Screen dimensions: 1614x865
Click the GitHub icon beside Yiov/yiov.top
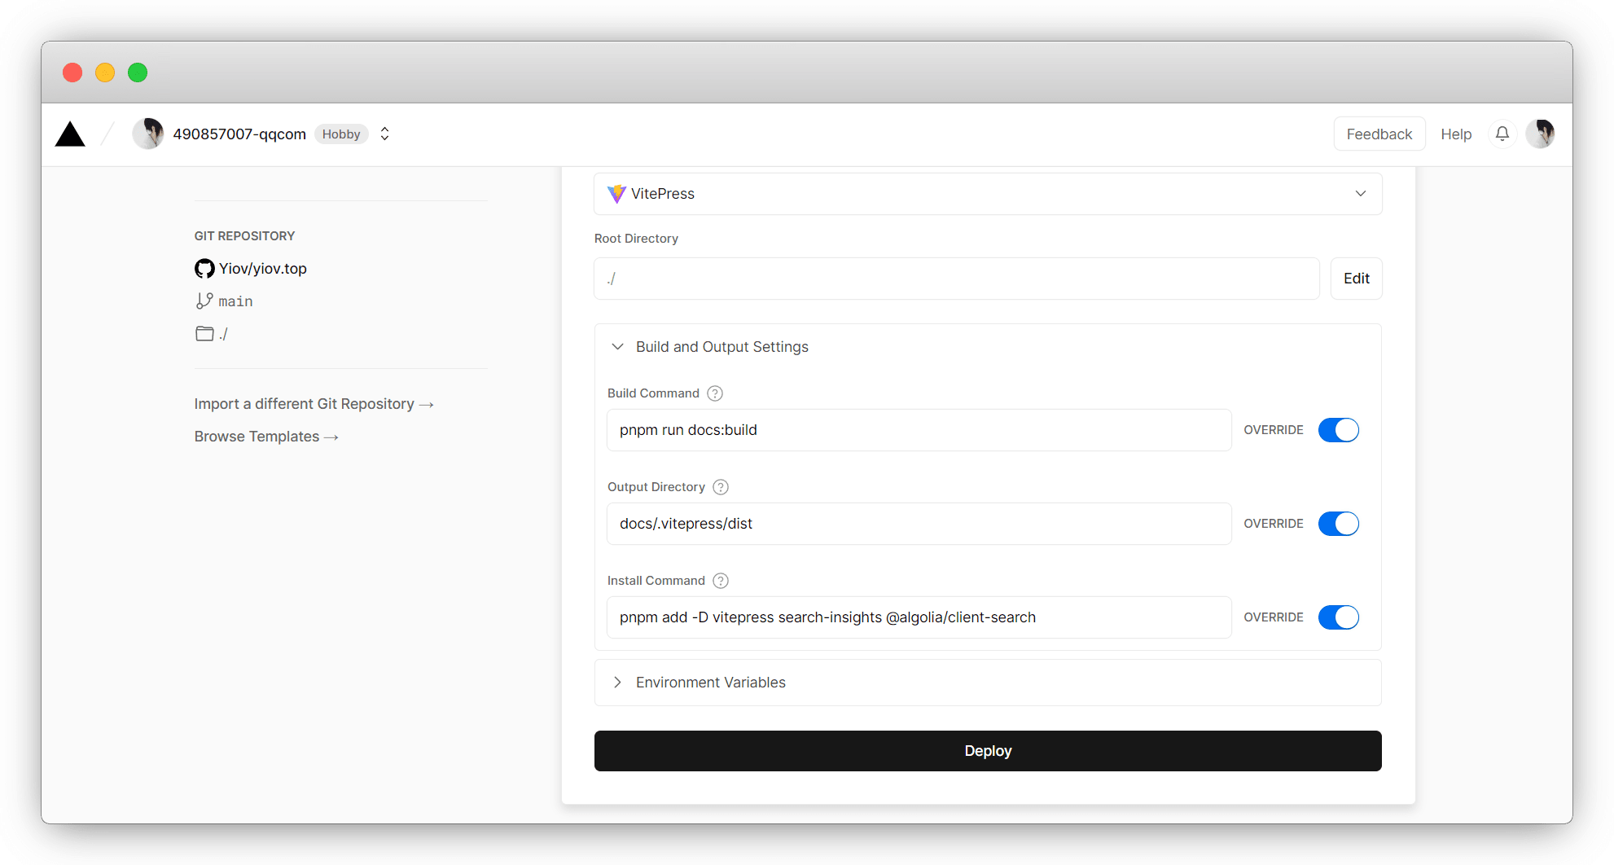pyautogui.click(x=204, y=269)
